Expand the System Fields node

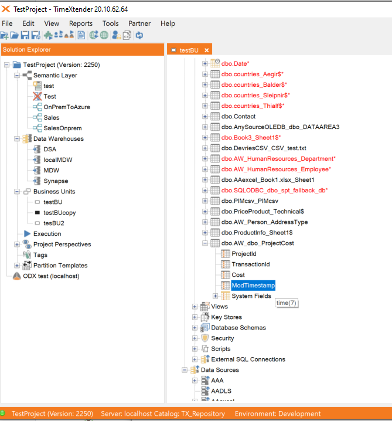[215, 296]
